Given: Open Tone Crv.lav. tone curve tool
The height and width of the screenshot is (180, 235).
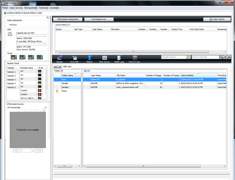Looking at the screenshot, I should (x=135, y=59).
